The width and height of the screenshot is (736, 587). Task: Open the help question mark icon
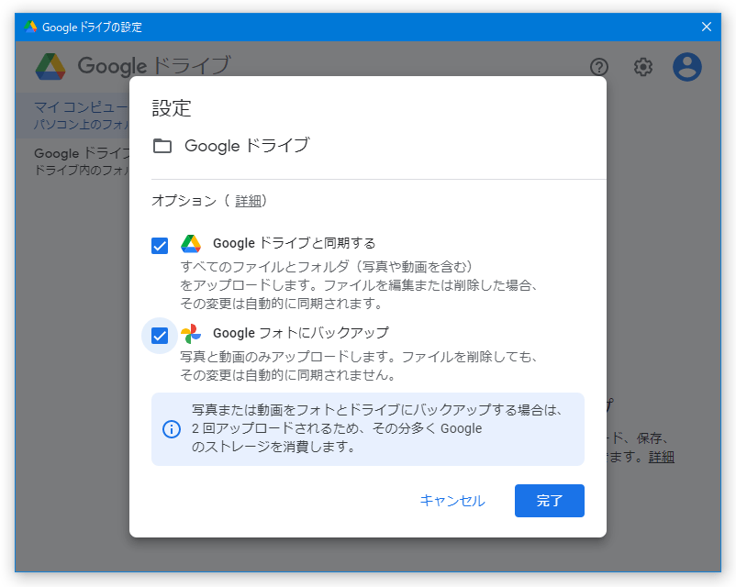(599, 67)
